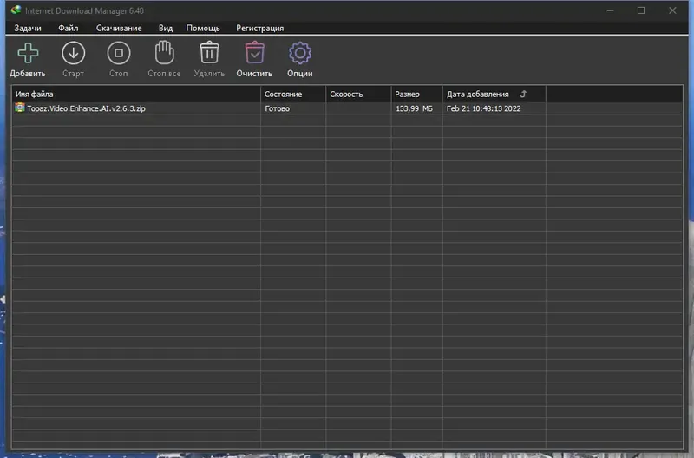Stop all downloads with the hand icon
694x458 pixels.
coord(164,53)
